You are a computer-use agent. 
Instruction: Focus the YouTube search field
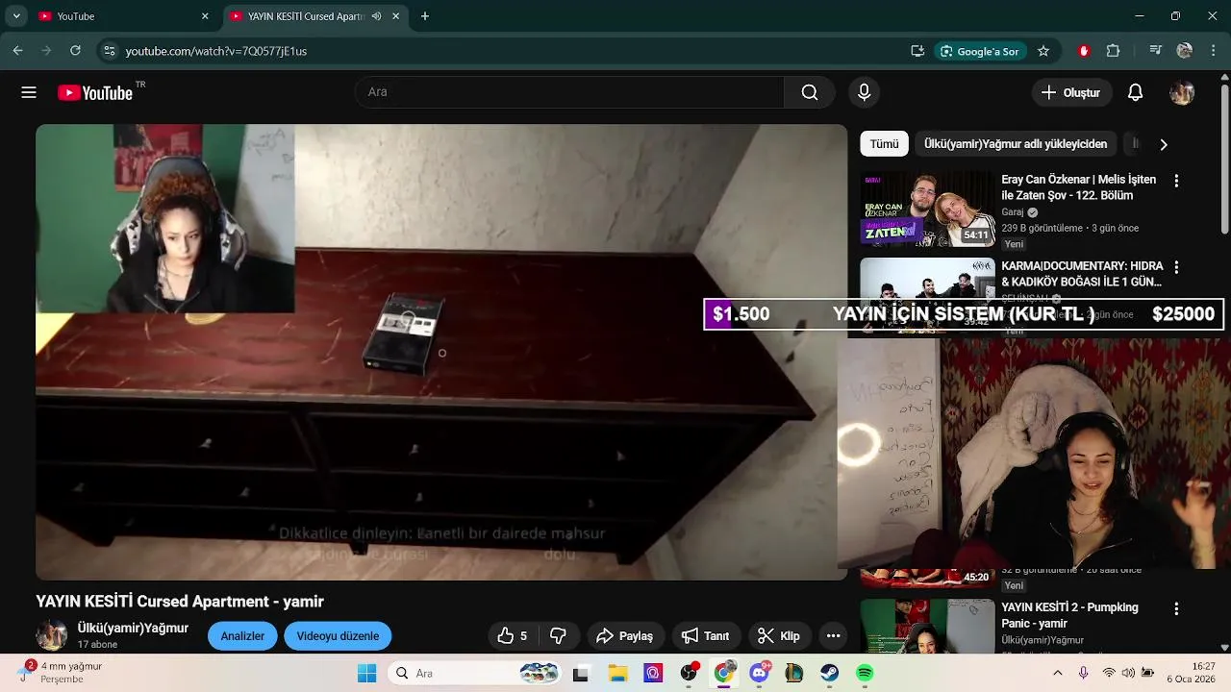tap(569, 92)
